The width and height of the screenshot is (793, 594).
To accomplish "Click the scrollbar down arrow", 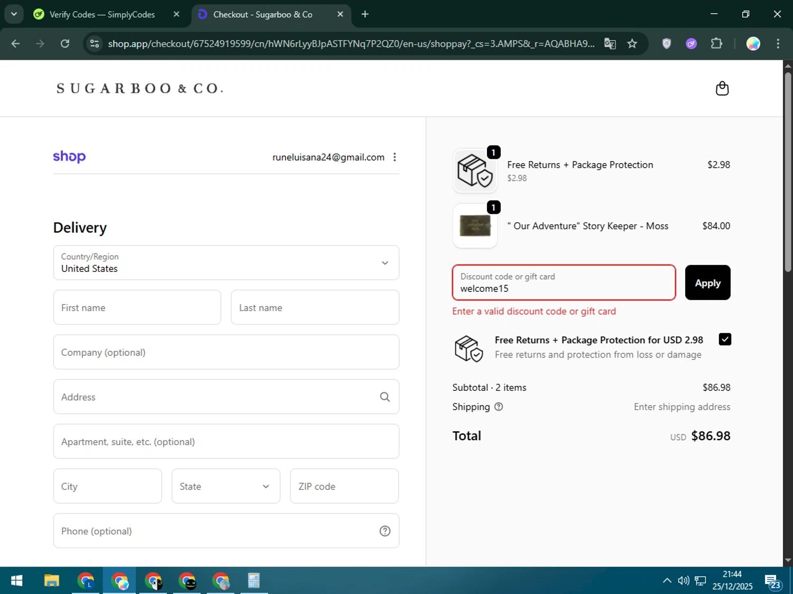I will (788, 560).
